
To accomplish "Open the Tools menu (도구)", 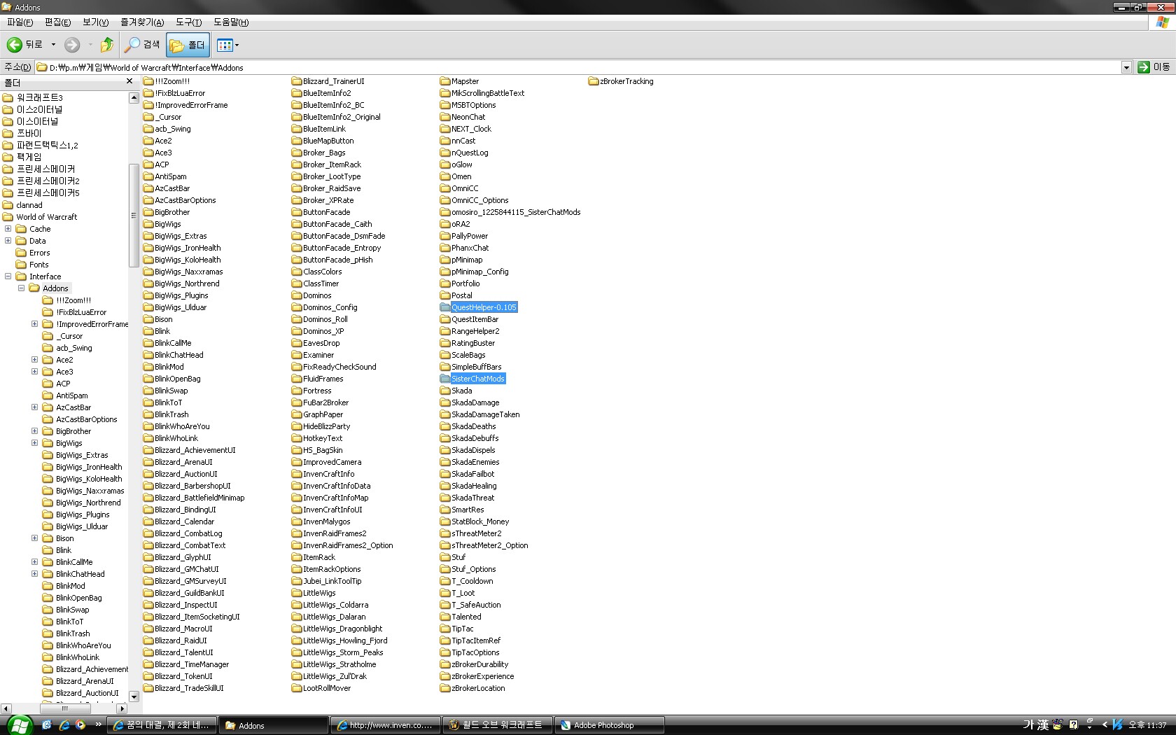I will coord(188,22).
